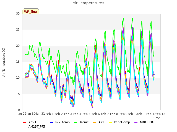Viewport: 177px width, 132px height.
Task: Click the 0 y-axis tick label
Action: click(x=19, y=110)
